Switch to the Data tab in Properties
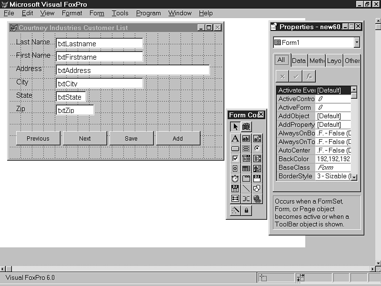Image resolution: width=381 pixels, height=286 pixels. [x=299, y=61]
